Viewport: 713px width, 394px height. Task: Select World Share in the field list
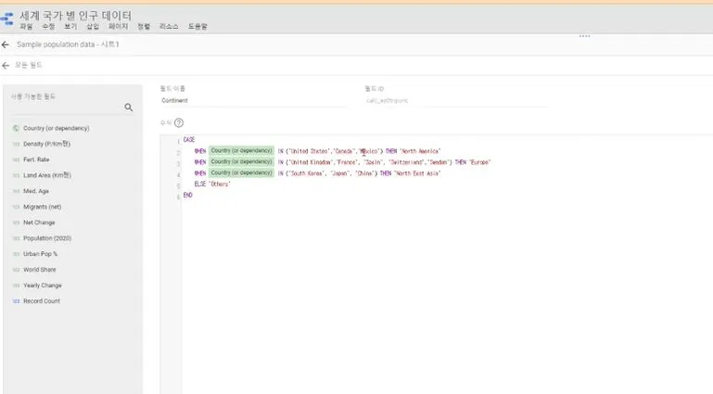point(40,270)
